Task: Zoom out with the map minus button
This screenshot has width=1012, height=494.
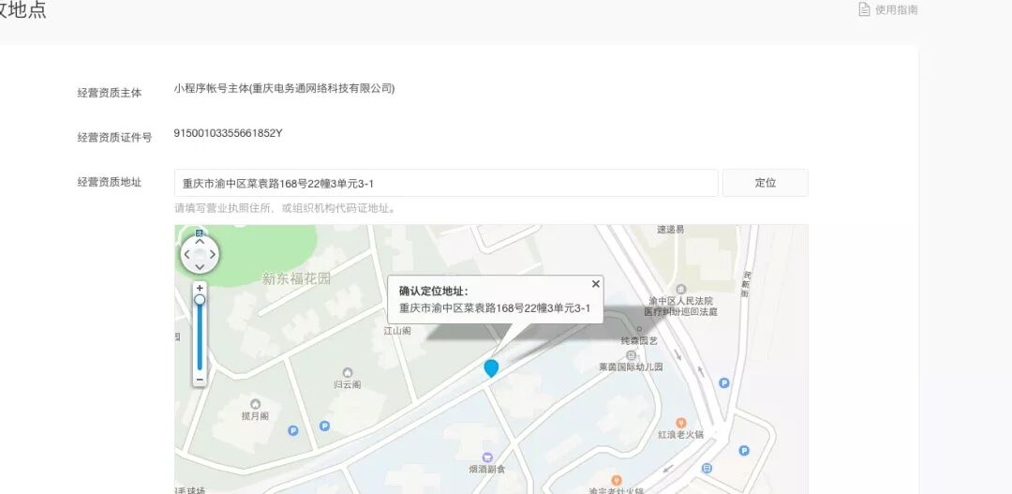Action: coord(201,380)
